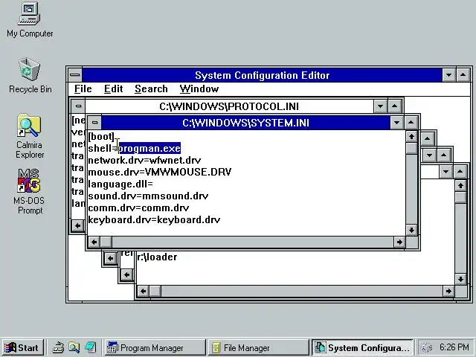Image resolution: width=476 pixels, height=357 pixels.
Task: Click the sound.drv=mmsound.drv line
Action: [148, 196]
